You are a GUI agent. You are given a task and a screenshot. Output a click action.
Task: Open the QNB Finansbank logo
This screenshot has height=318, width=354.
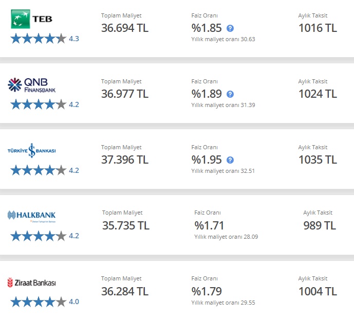(32, 85)
